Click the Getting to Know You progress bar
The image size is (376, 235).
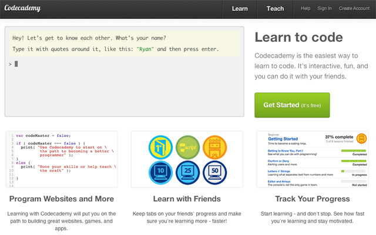tap(353, 151)
